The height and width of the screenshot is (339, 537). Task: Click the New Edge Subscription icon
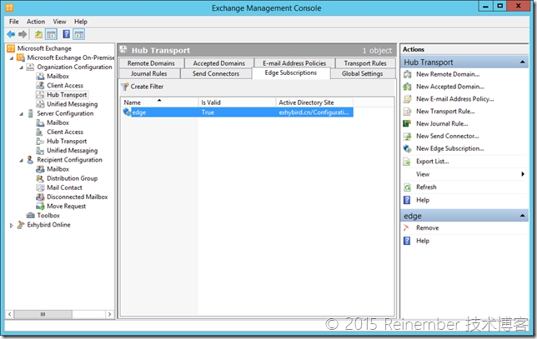click(407, 148)
